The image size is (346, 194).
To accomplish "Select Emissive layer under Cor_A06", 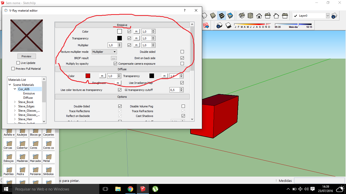I will (29, 93).
